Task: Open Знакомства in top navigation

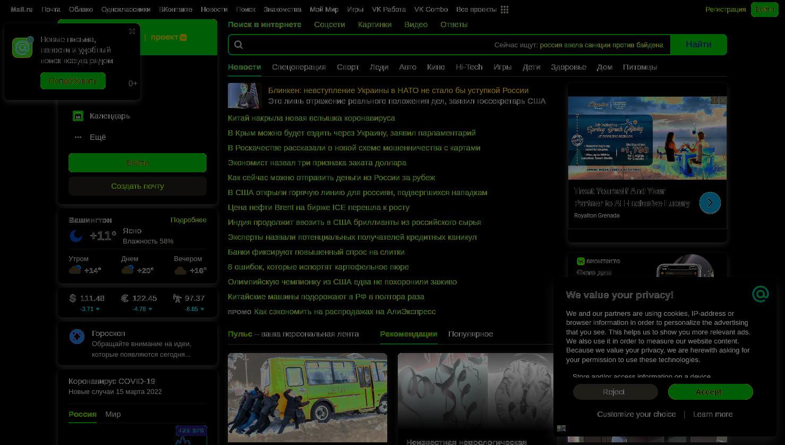Action: click(x=283, y=10)
